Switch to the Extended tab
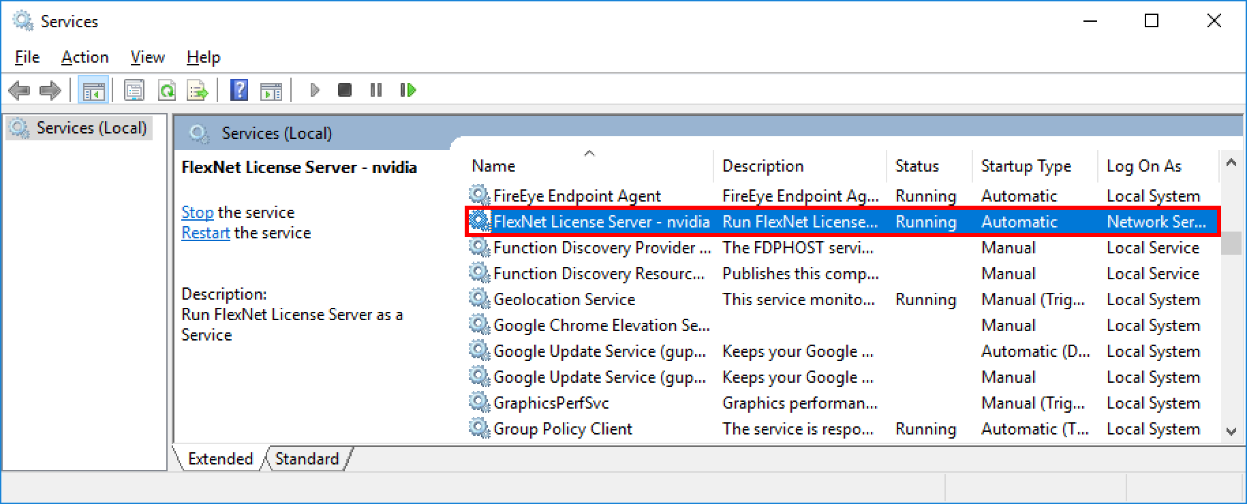 [x=220, y=458]
